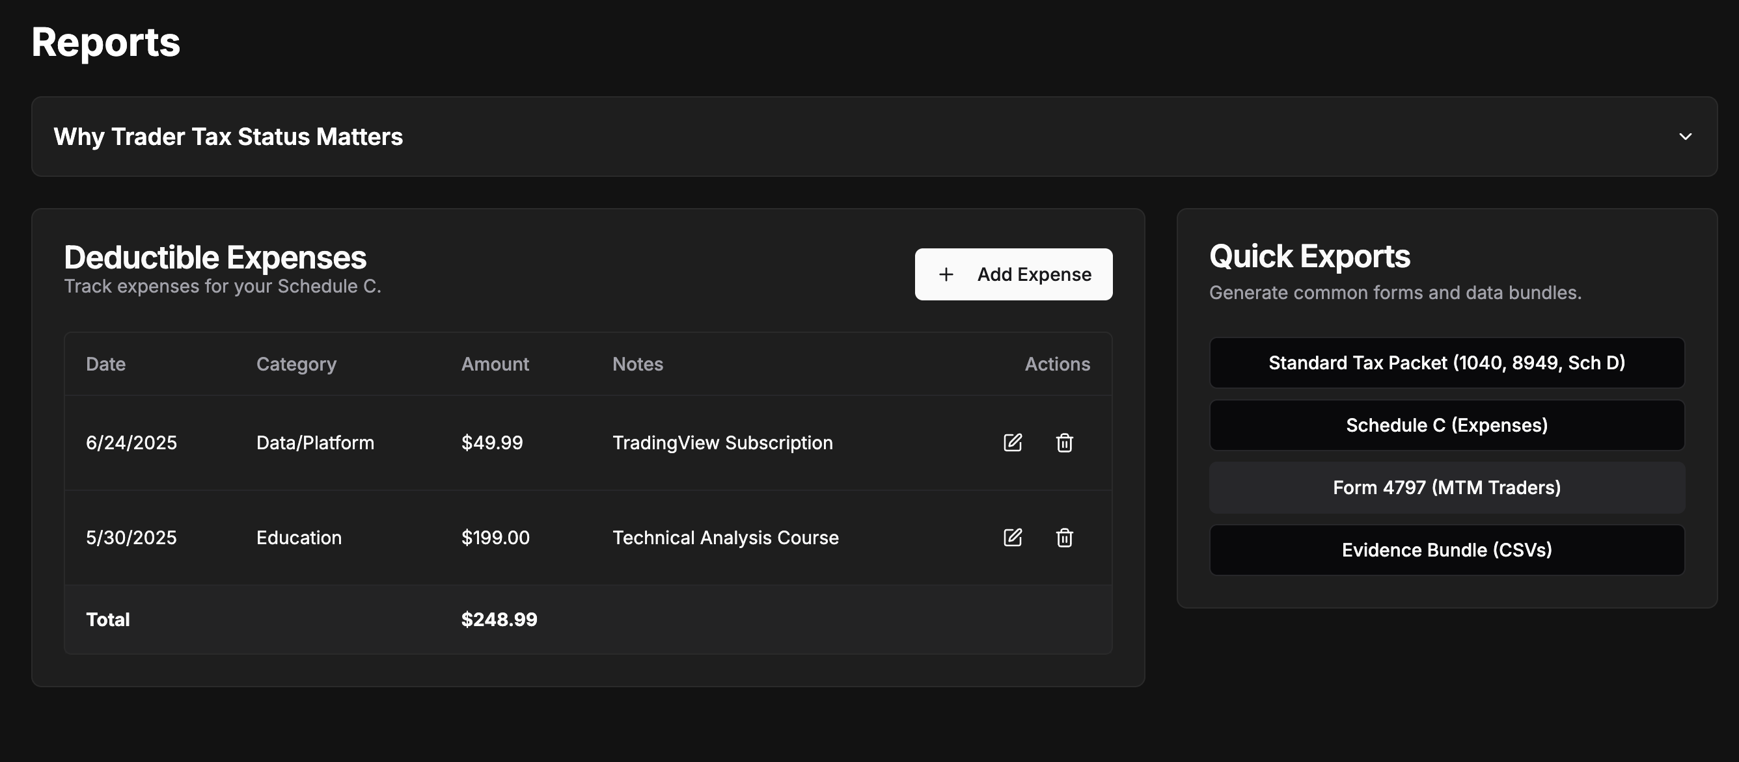The image size is (1739, 762).
Task: Select the 5/30/2025 date cell
Action: tap(131, 538)
